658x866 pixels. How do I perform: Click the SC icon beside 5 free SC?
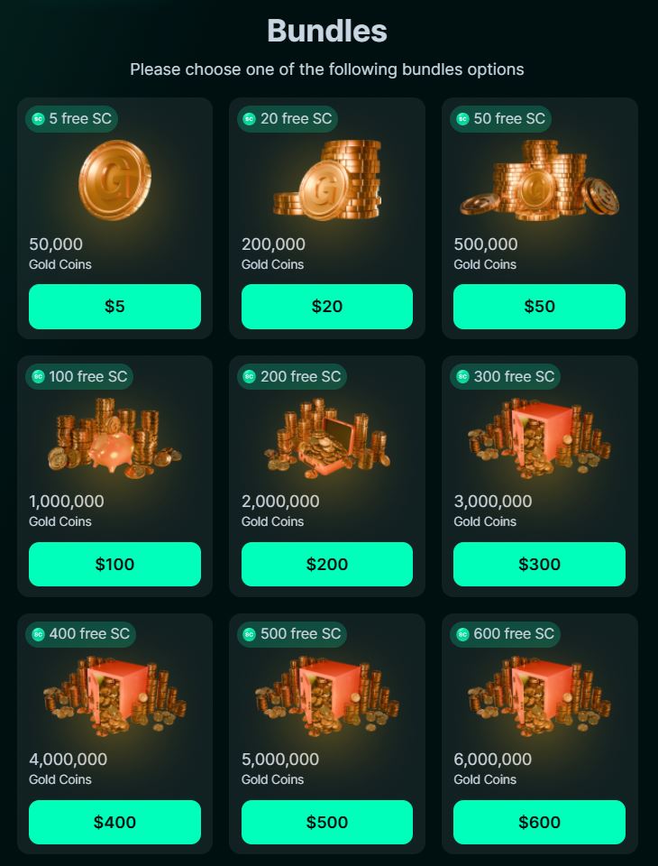pyautogui.click(x=38, y=119)
